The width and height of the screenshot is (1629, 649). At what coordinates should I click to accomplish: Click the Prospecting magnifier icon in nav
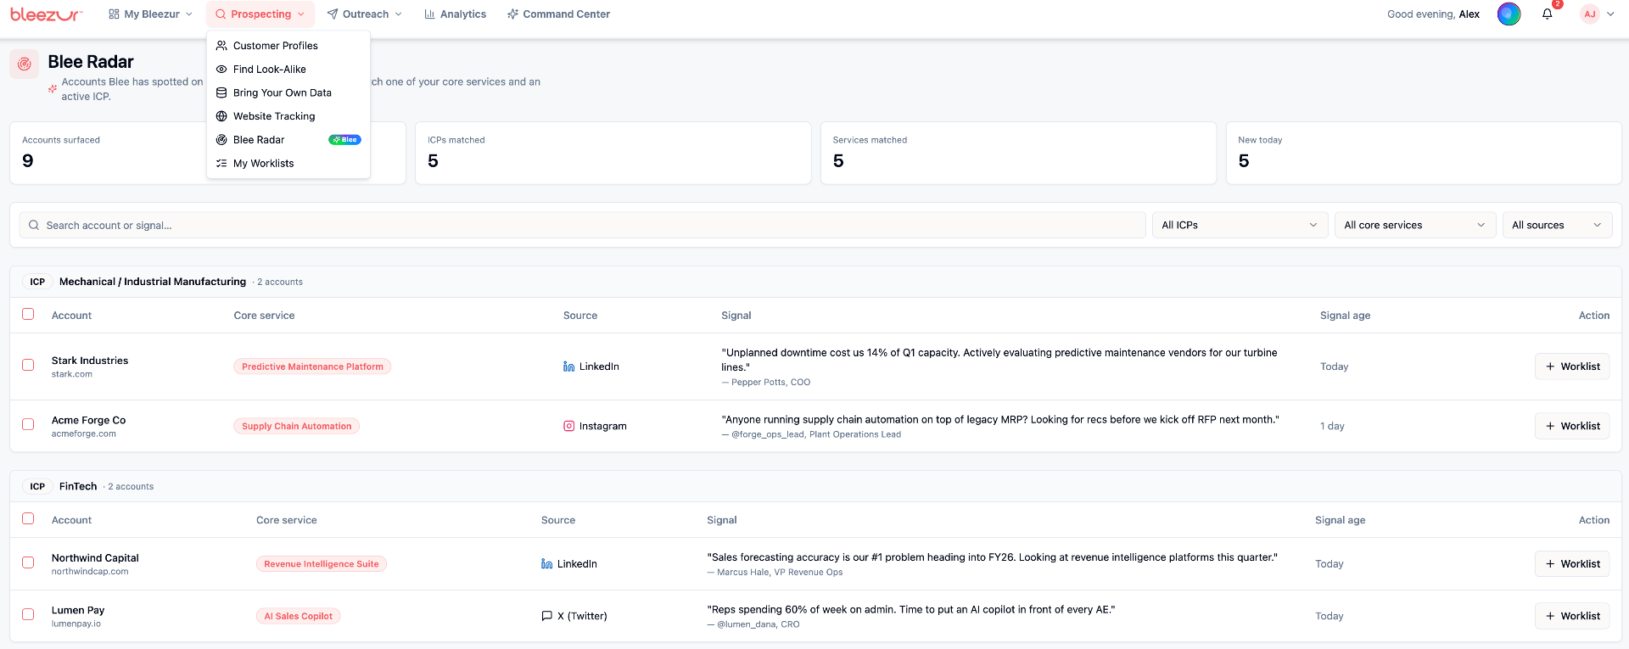221,14
